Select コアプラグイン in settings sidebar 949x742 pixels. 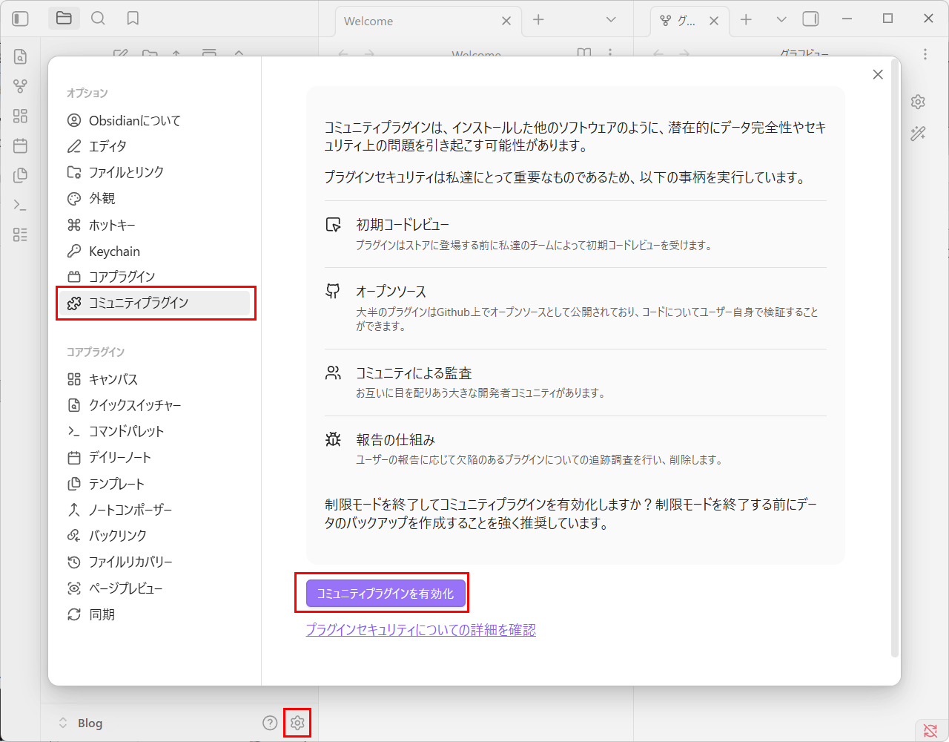pos(122,277)
